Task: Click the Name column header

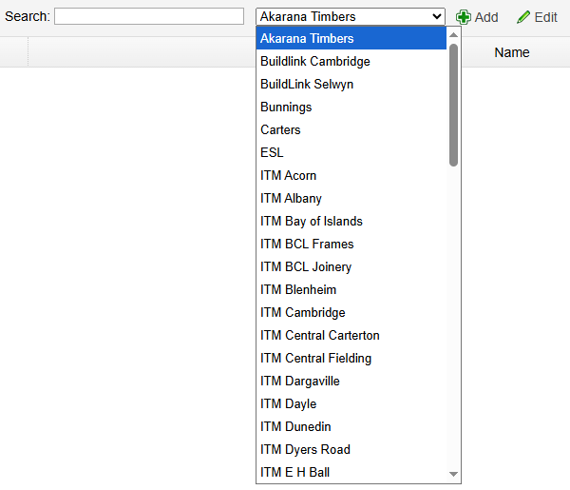Action: tap(511, 52)
